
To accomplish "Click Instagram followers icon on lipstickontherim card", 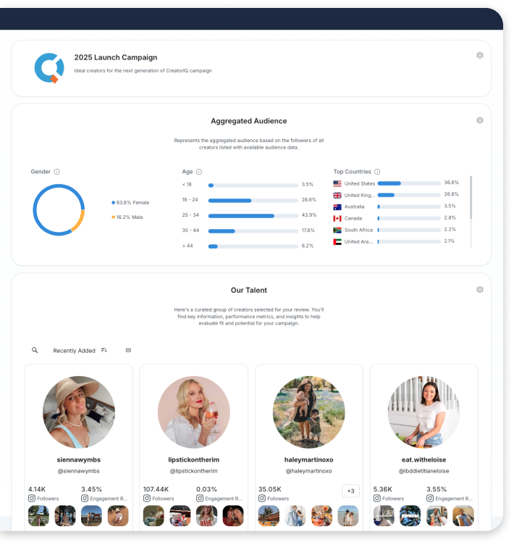I will pos(146,499).
